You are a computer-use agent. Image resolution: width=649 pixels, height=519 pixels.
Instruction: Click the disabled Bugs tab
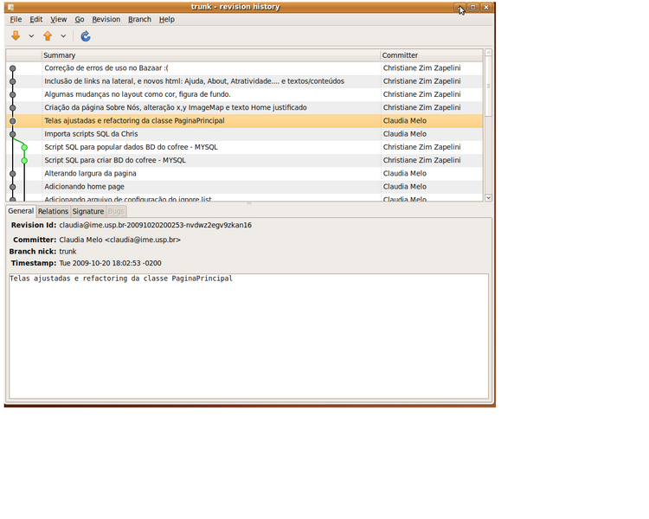coord(116,211)
